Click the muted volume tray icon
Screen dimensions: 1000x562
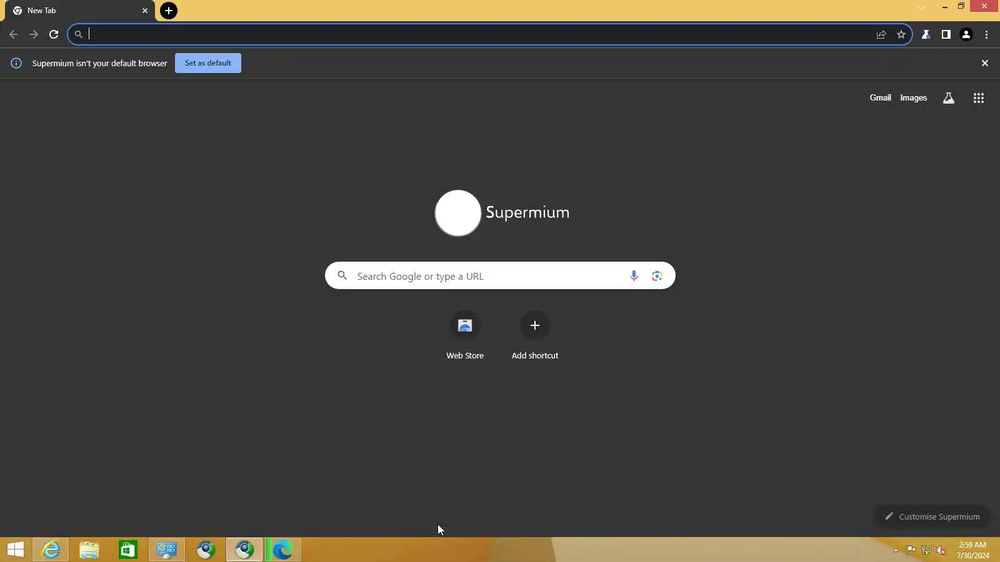[x=941, y=550]
